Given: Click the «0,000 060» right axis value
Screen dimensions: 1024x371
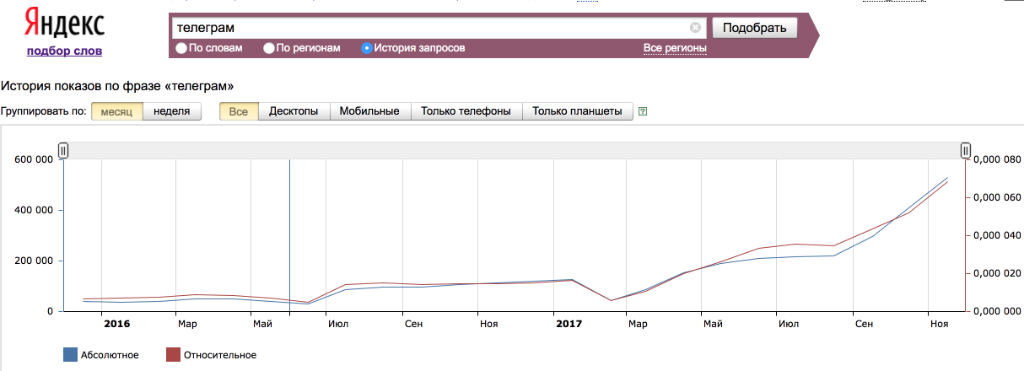Looking at the screenshot, I should tap(997, 197).
